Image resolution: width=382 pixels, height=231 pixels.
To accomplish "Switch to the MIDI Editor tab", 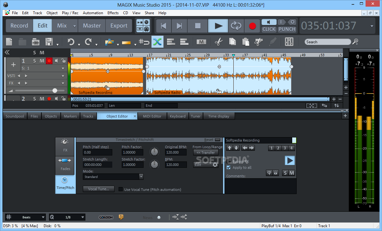I will coord(152,116).
